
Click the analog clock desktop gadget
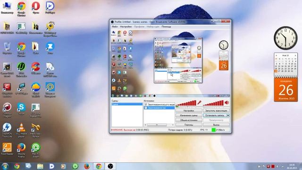[285, 38]
